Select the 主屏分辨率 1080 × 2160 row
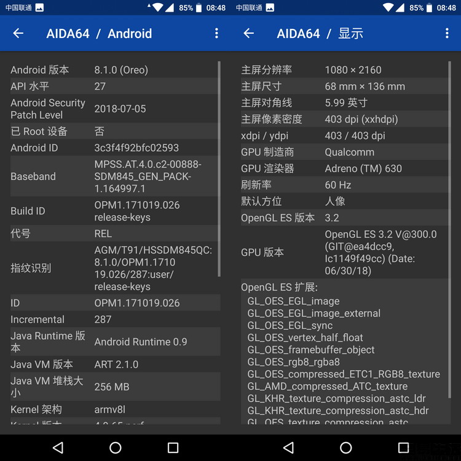This screenshot has width=461, height=461. click(344, 70)
